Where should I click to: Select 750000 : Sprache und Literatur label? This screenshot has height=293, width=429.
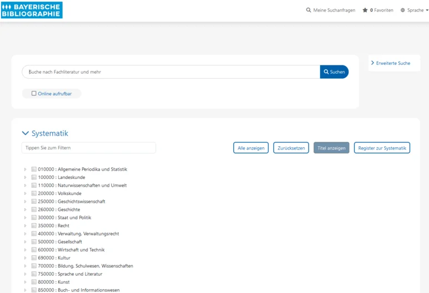pyautogui.click(x=70, y=274)
